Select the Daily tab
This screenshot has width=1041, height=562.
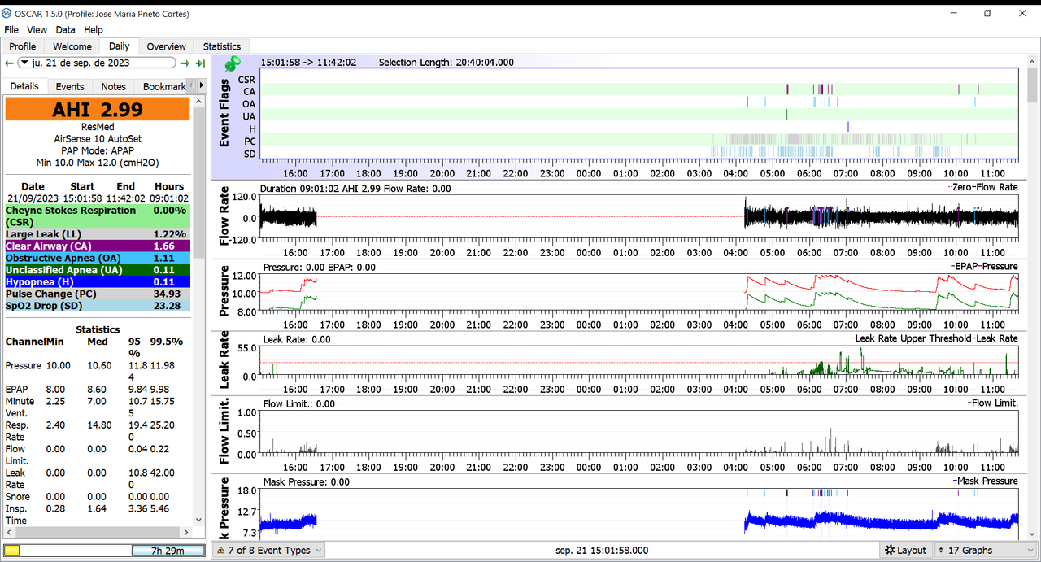click(x=119, y=46)
